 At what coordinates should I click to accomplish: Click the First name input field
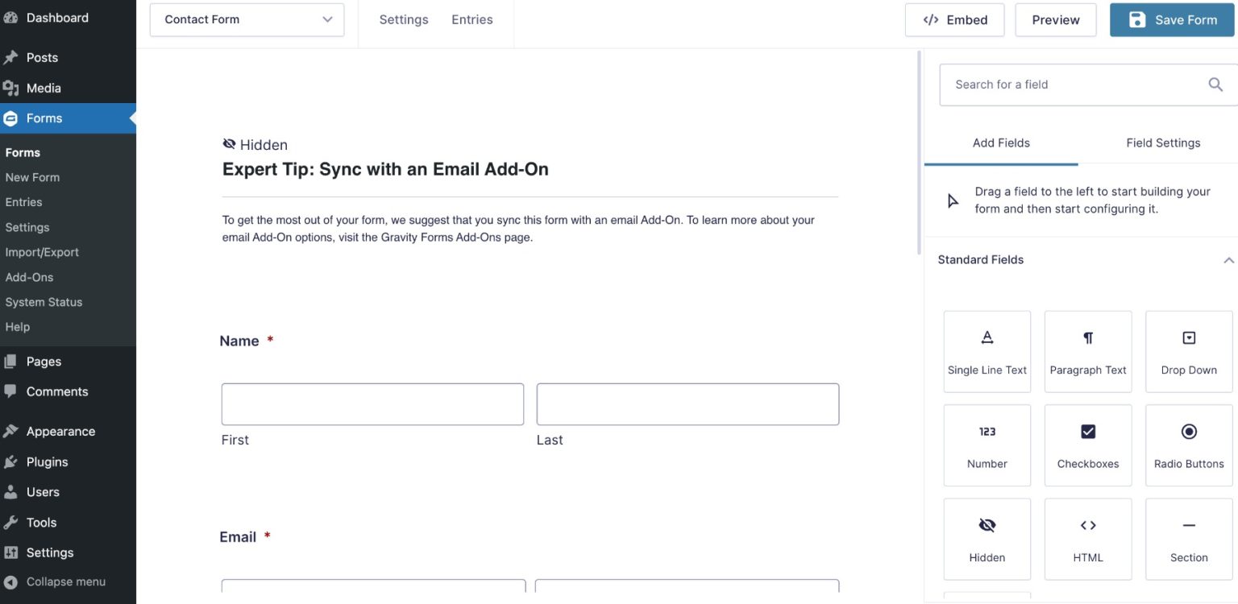(x=372, y=403)
